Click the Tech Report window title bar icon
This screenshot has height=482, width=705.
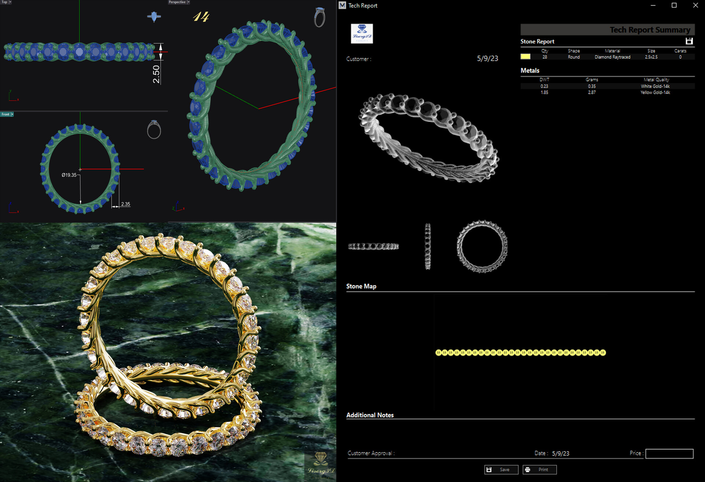pos(343,6)
